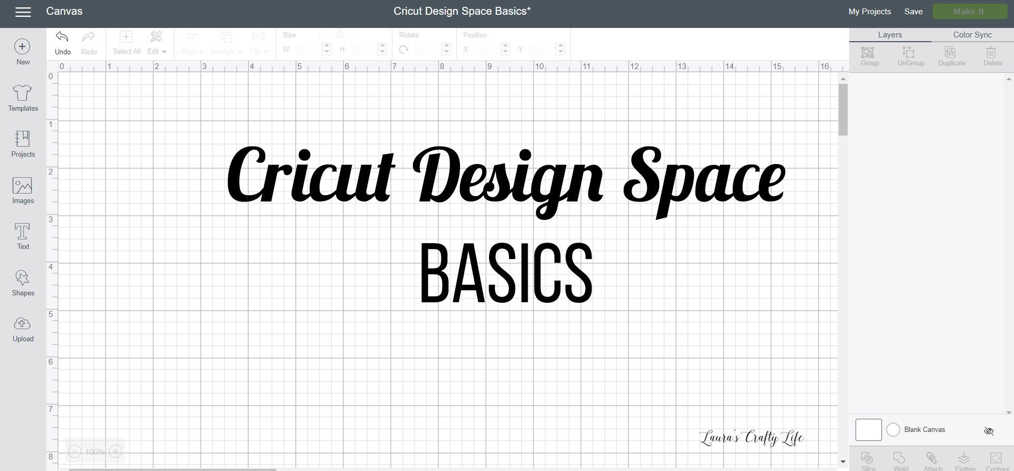Click the UnGroup icon
This screenshot has width=1014, height=471.
click(x=910, y=56)
